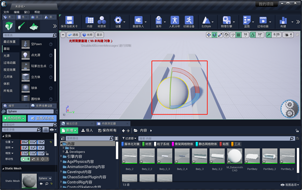Select the Landscape mode icon
Viewport: 302px width, 190px height.
pos(34,26)
